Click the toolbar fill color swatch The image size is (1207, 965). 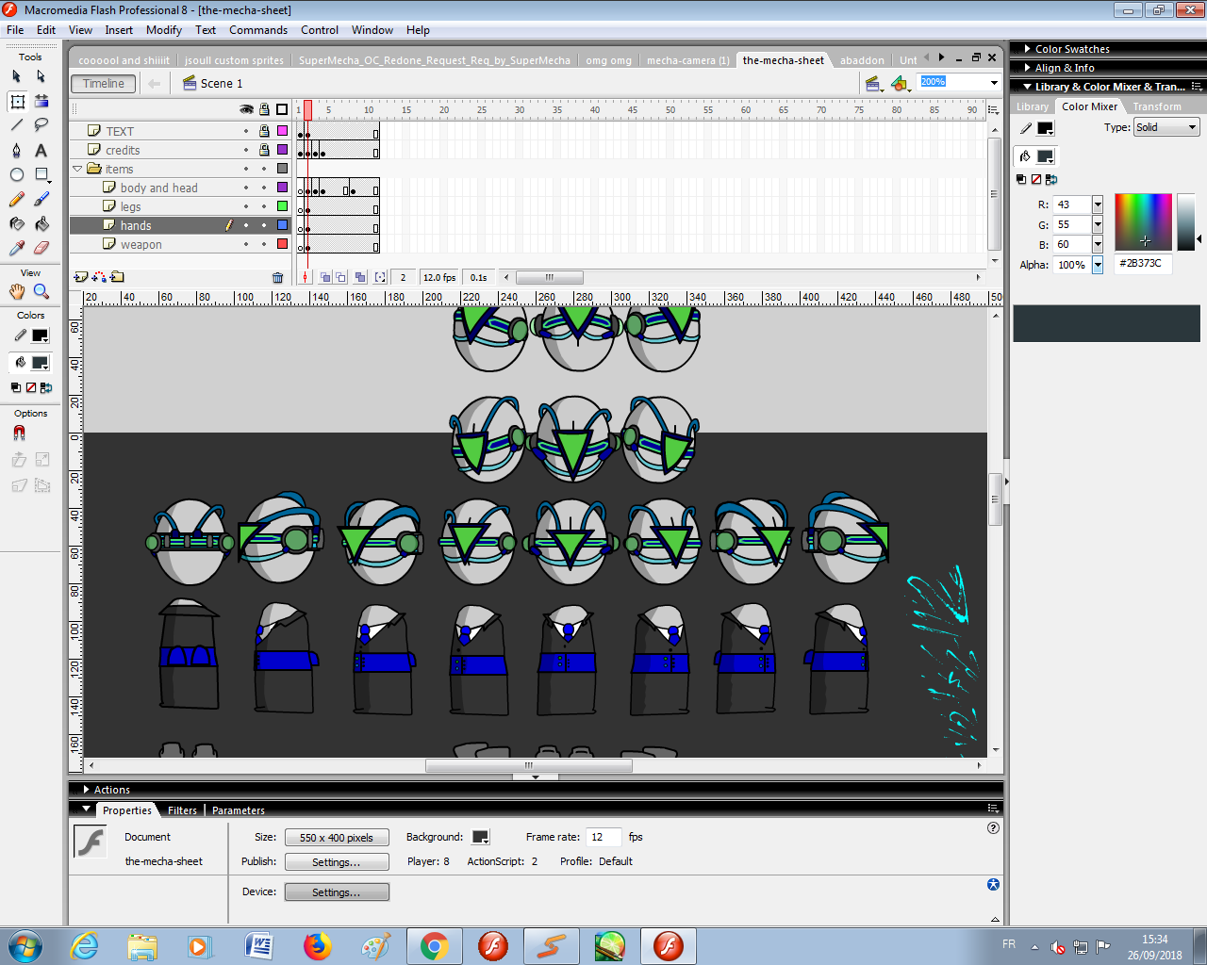41,363
